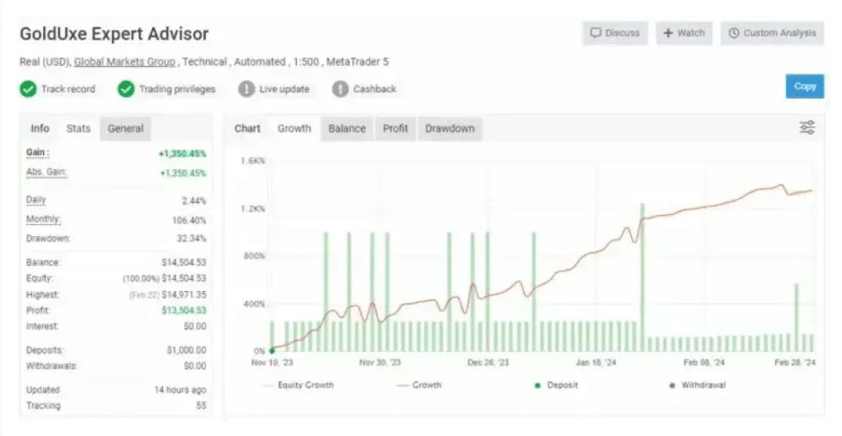Select the Balance chart tab
Image resolution: width=842 pixels, height=436 pixels.
click(x=347, y=129)
